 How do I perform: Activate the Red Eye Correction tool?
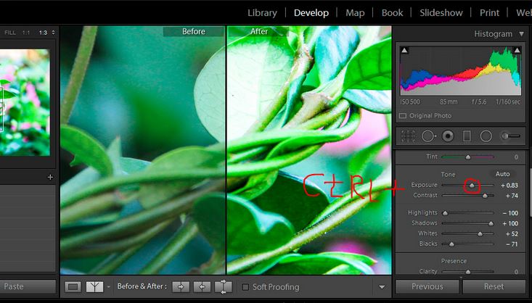point(448,136)
